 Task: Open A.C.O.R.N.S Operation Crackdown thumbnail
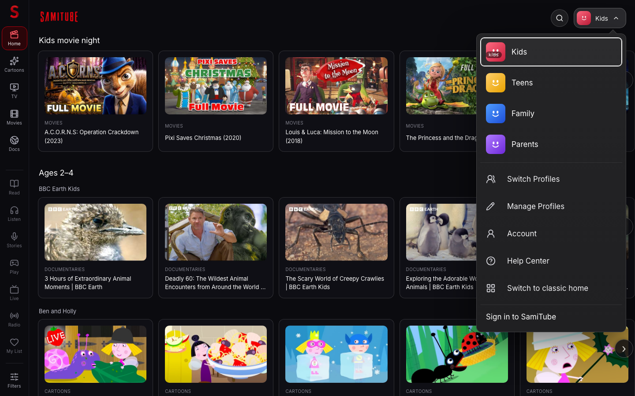[x=95, y=86]
